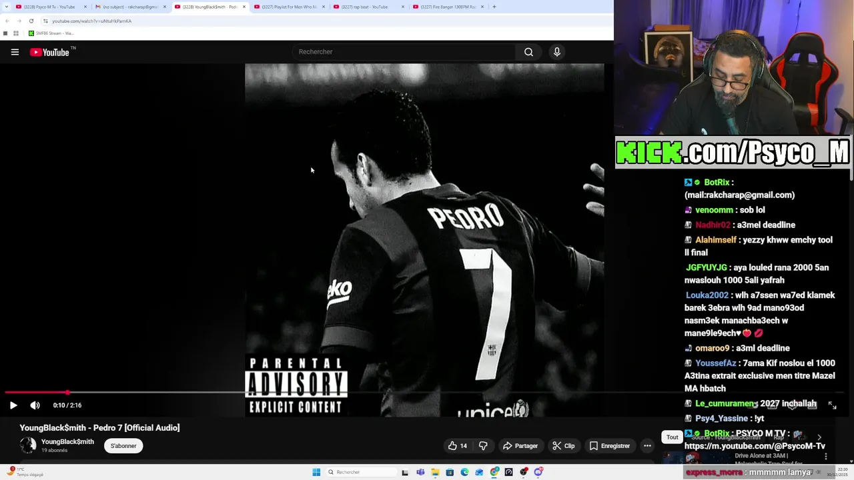Start voice search with the microphone icon
Viewport: 854px width, 480px height.
point(557,52)
